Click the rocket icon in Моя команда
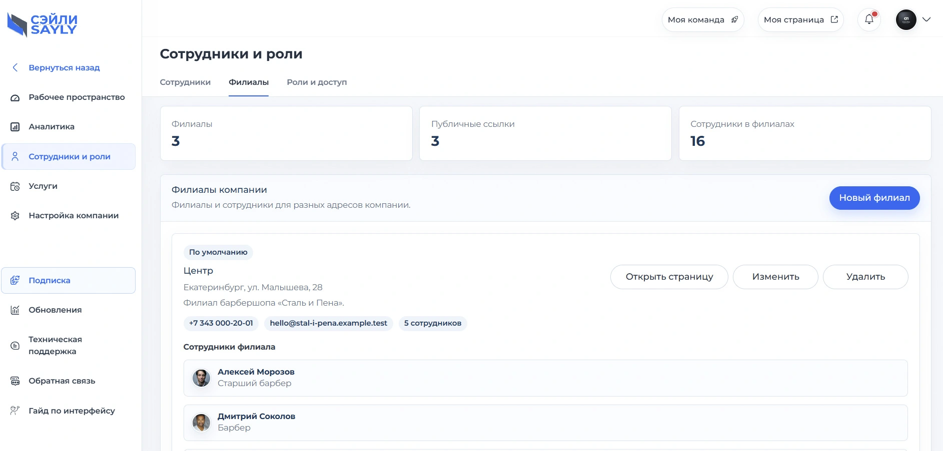 point(734,19)
